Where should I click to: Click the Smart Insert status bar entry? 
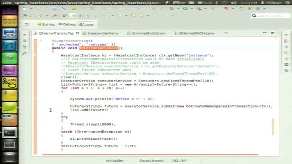151,160
